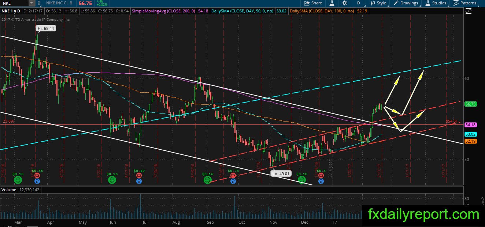The height and width of the screenshot is (227, 485).
Task: Open the symbol selector dropdown arrow
Action: (32, 3)
